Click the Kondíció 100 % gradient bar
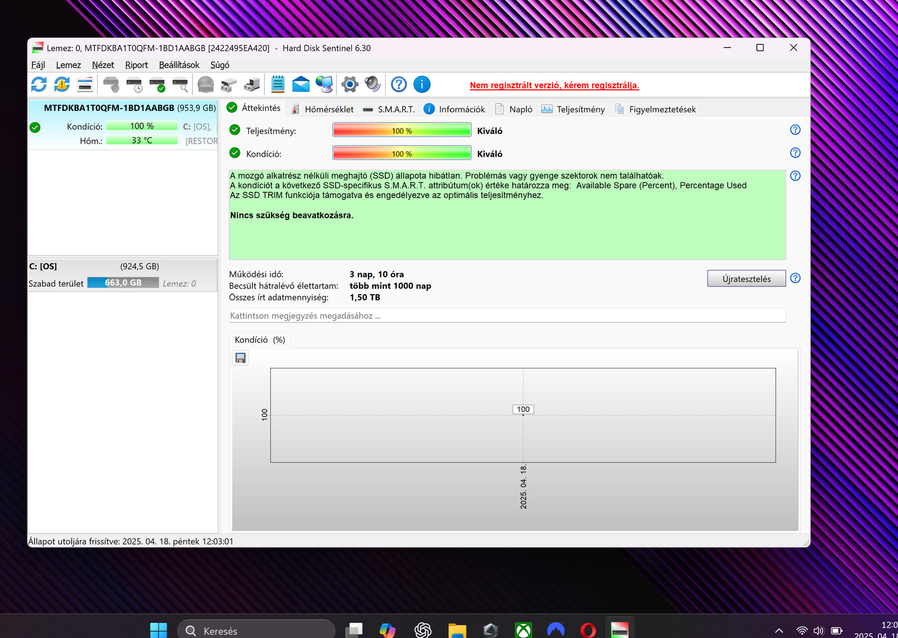Image resolution: width=898 pixels, height=638 pixels. coord(402,154)
